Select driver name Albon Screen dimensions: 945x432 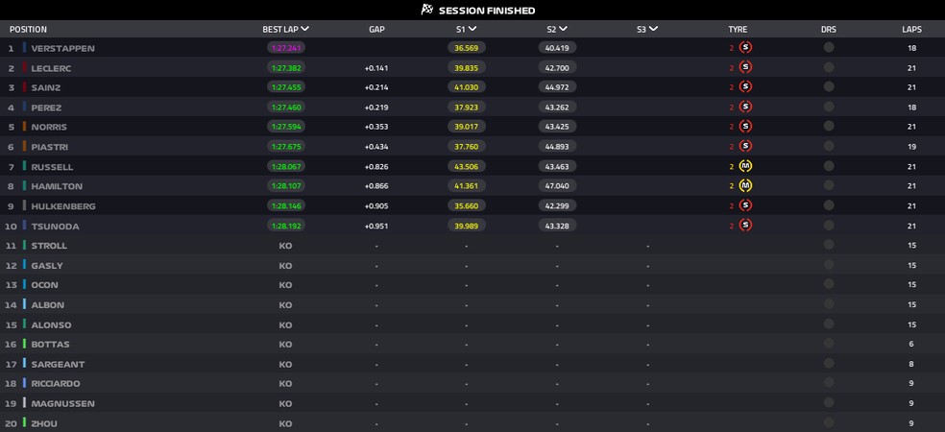pyautogui.click(x=48, y=305)
